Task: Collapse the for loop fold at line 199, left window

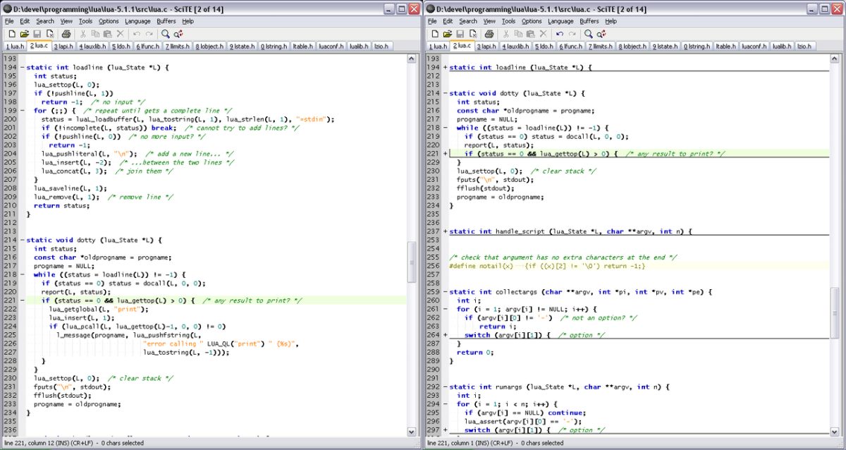Action: [x=22, y=111]
